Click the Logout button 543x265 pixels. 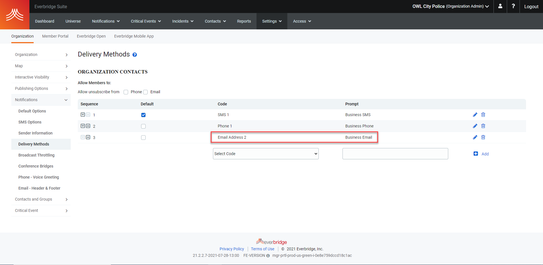(x=531, y=6)
